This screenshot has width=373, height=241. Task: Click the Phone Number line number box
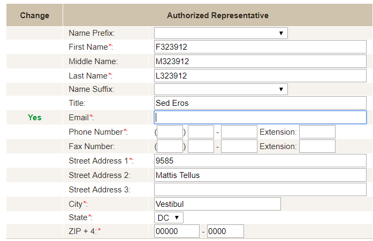(x=239, y=132)
